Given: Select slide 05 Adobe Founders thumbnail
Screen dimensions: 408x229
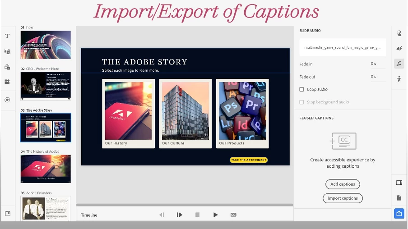Looking at the screenshot, I should (46, 209).
